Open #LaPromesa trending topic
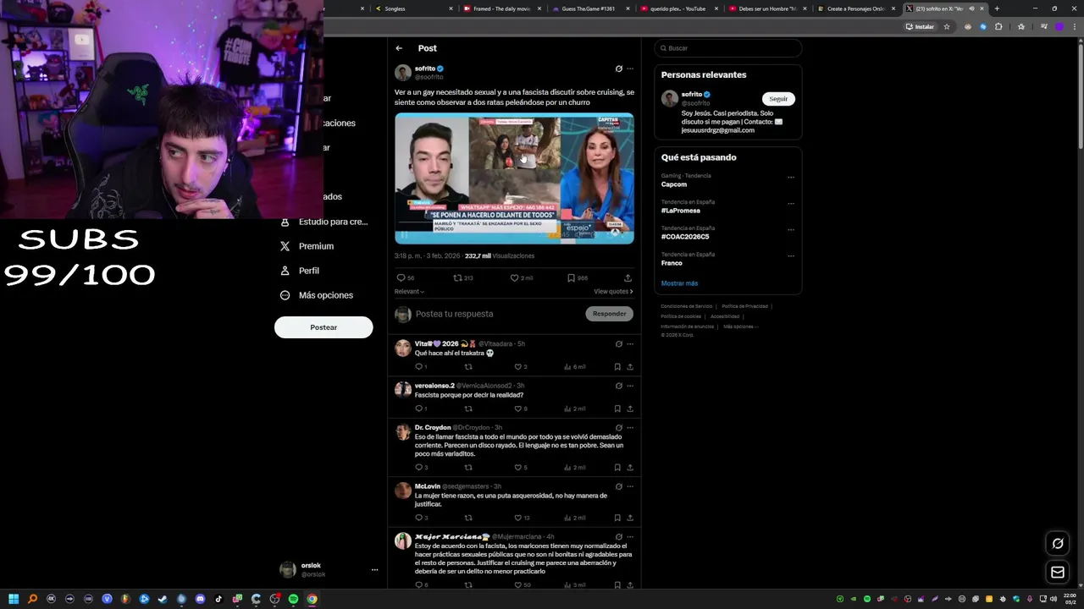 pos(681,211)
